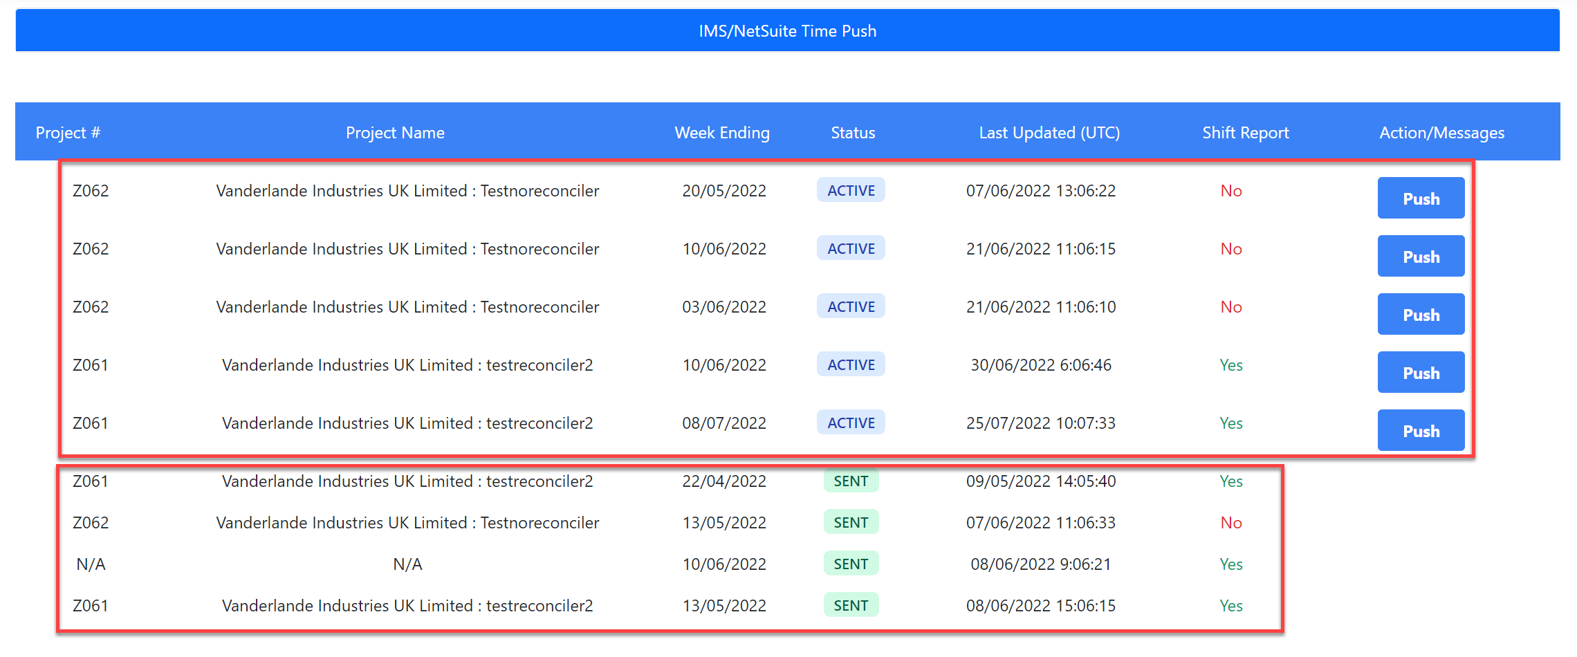Select the ACTIVE badge for week 03/06/2022
The height and width of the screenshot is (657, 1577).
pyautogui.click(x=851, y=306)
